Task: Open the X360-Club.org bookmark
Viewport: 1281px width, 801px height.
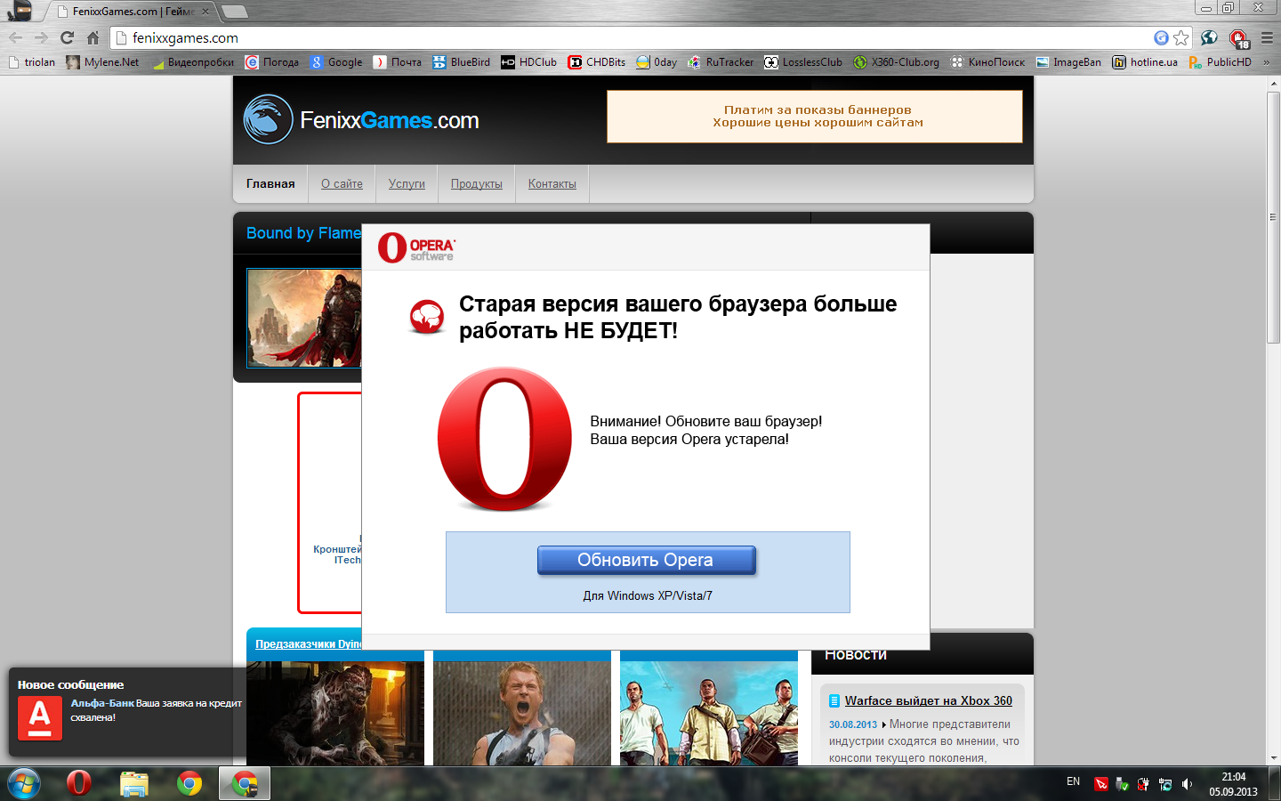Action: click(897, 62)
